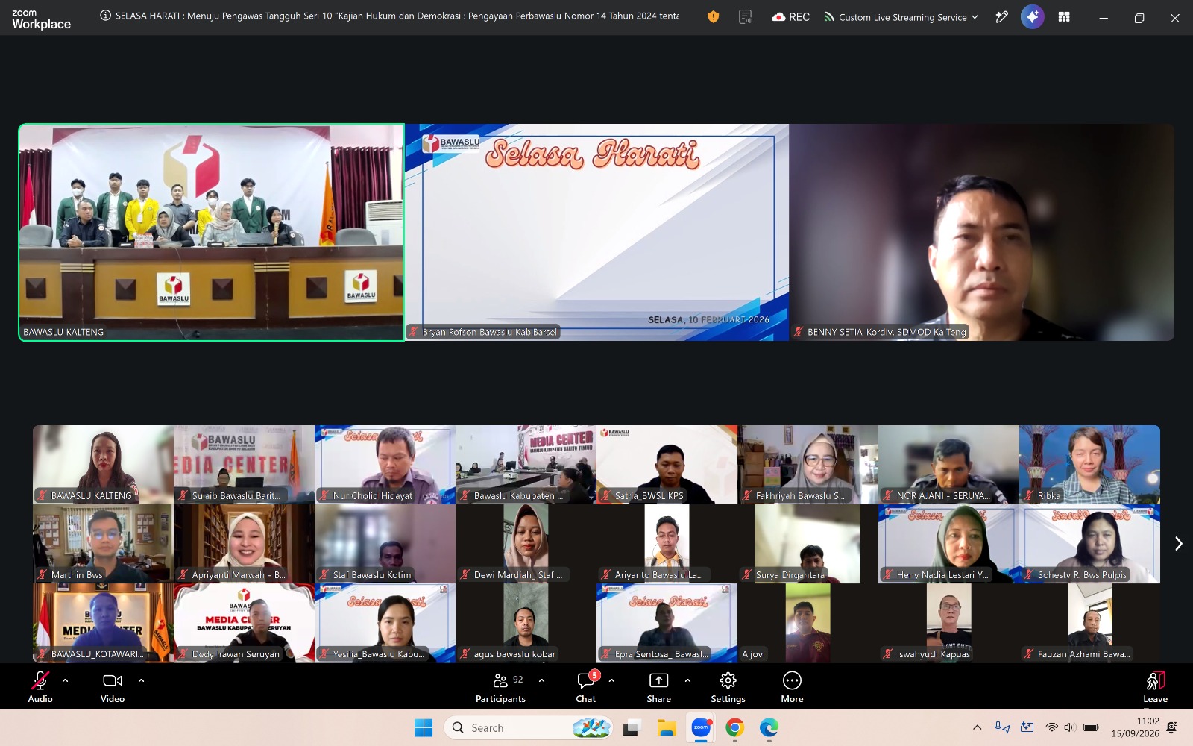Select Apriyanti Marwah video thumbnail
Screen dimensions: 1193x746
tap(244, 544)
